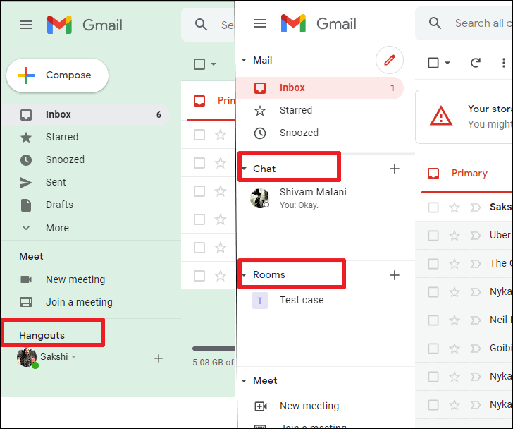513x429 pixels.
Task: Collapse the Mail section
Action: [x=244, y=60]
